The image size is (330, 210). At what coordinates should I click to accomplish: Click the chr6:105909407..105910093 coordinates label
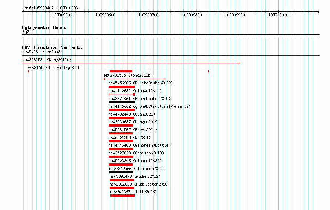coord(50,8)
